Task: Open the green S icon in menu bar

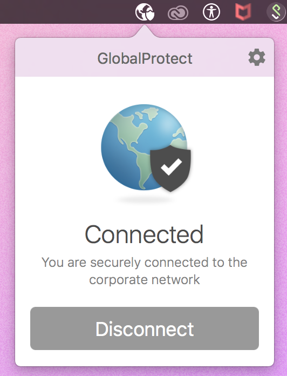Action: coord(276,12)
